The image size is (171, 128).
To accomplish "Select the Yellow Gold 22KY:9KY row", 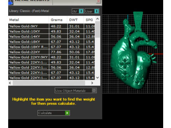I will tap(52, 57).
